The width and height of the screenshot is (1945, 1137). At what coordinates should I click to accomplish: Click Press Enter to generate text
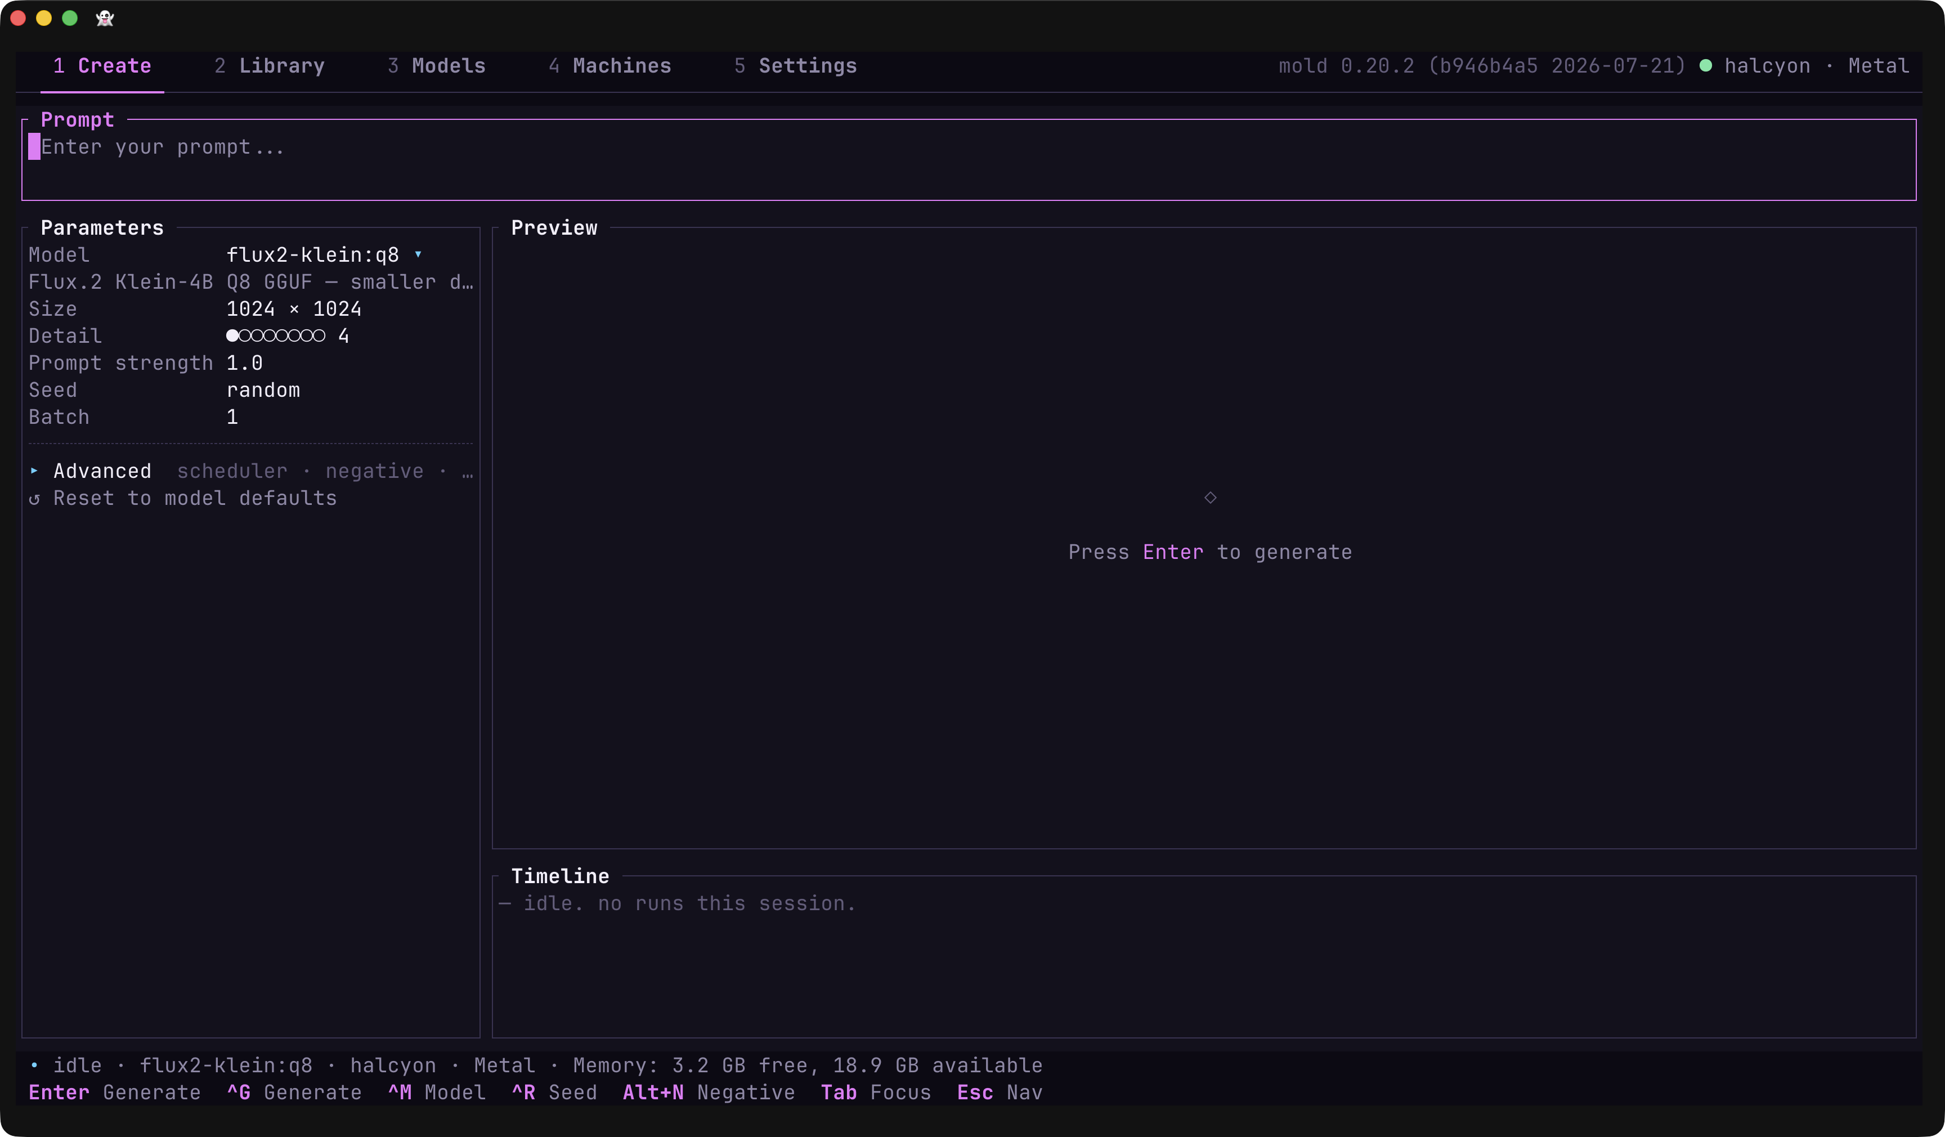[x=1210, y=552]
